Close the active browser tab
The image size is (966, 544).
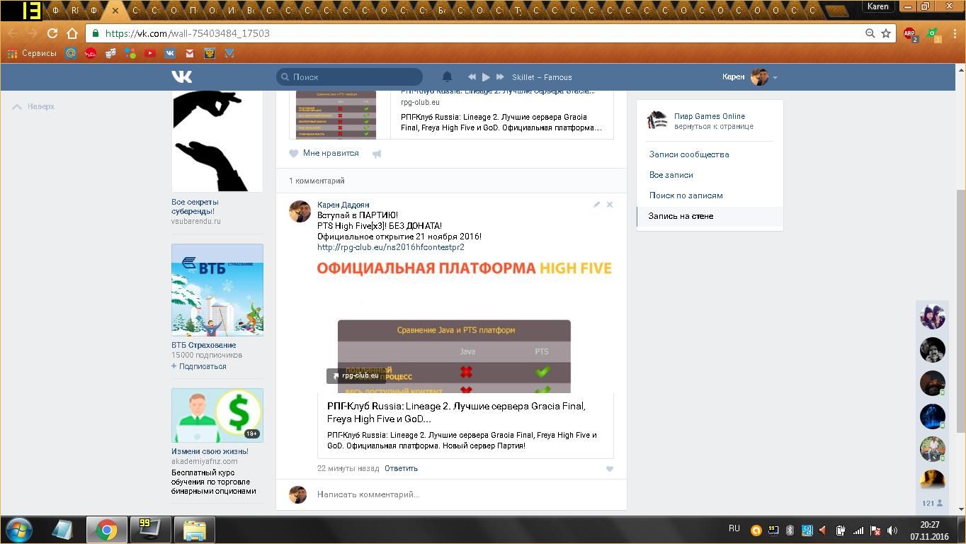point(115,11)
